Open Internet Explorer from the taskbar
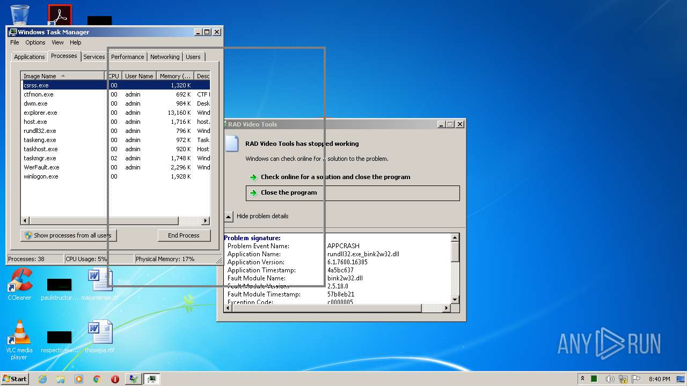Viewport: 687px width, 386px height. click(42, 379)
